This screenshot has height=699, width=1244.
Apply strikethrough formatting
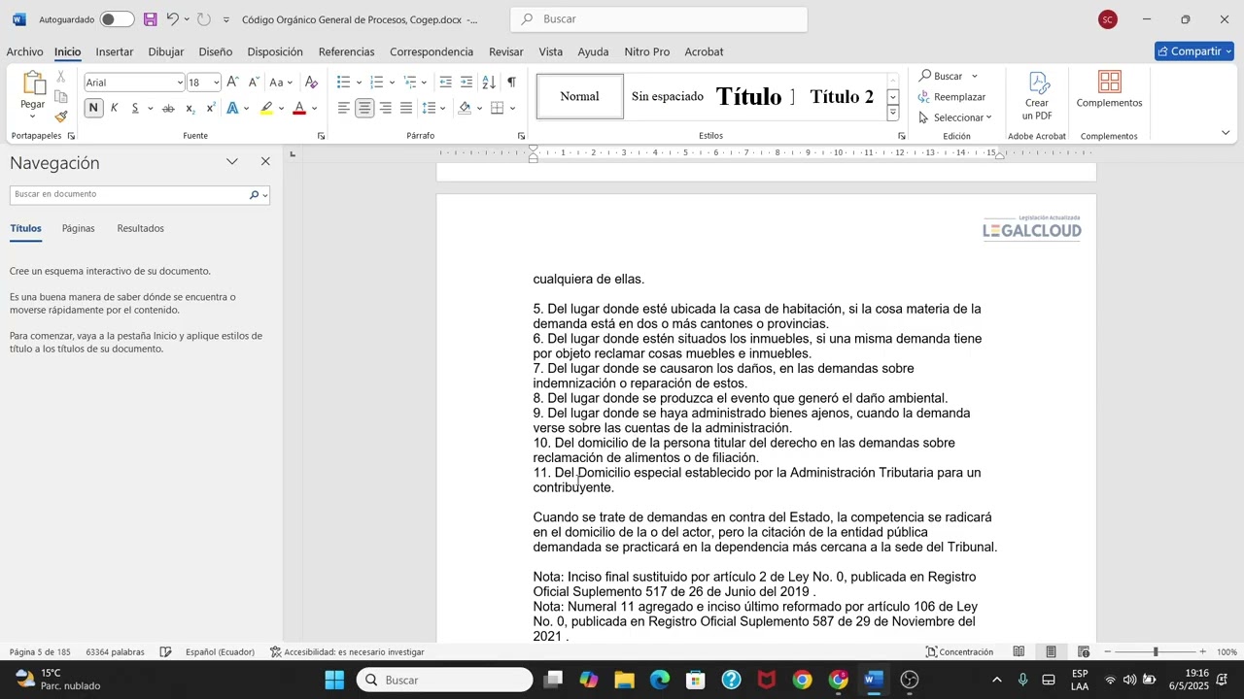[168, 108]
